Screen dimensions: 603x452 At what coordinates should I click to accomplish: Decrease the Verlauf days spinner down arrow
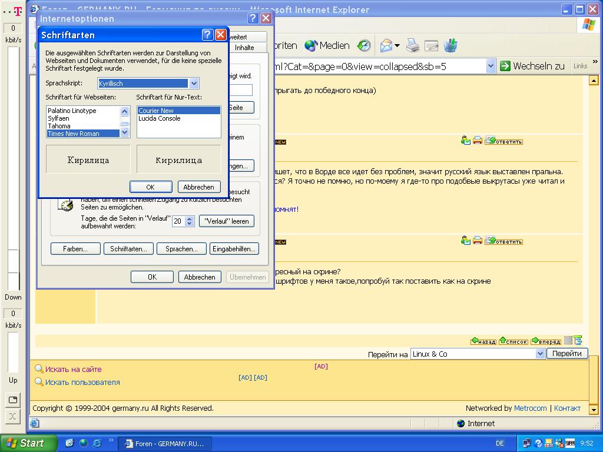(189, 224)
